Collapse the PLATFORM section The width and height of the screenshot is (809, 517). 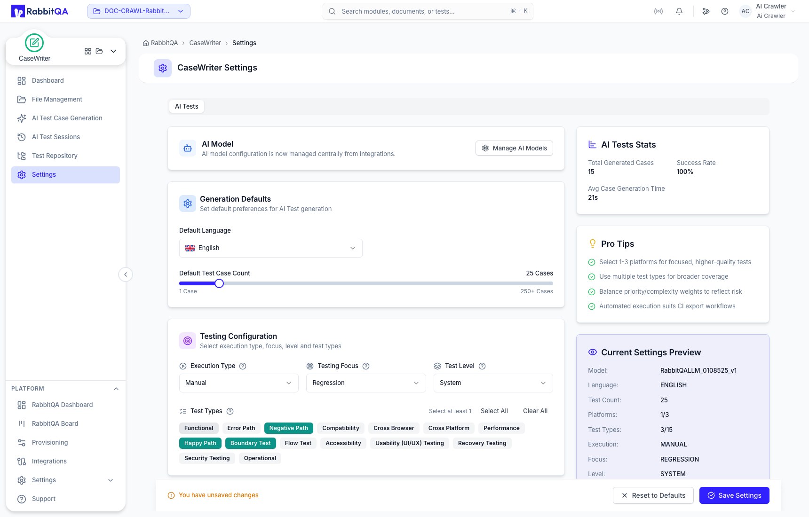116,389
